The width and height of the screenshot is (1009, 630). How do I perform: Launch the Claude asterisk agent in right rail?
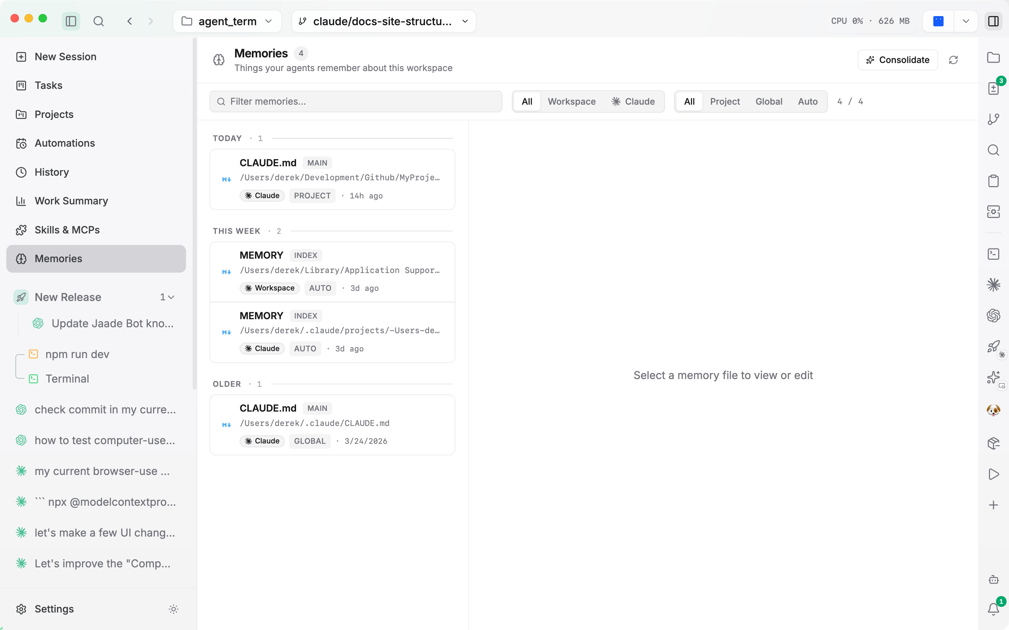[x=993, y=285]
